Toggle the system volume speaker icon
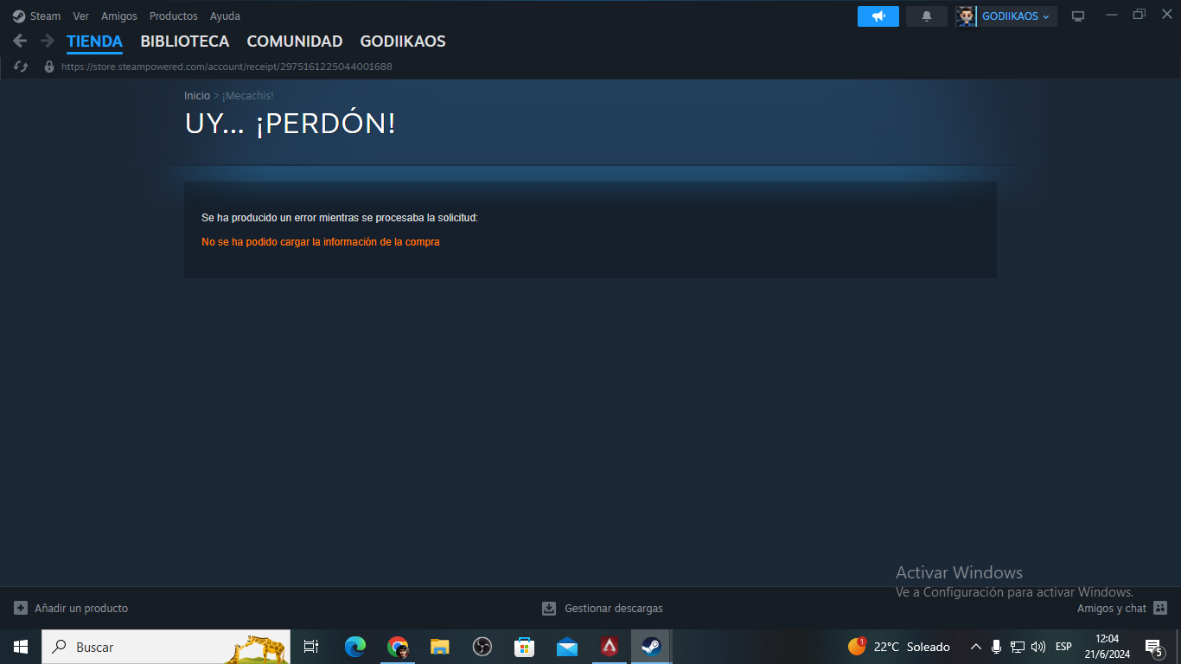 pos(1038,647)
